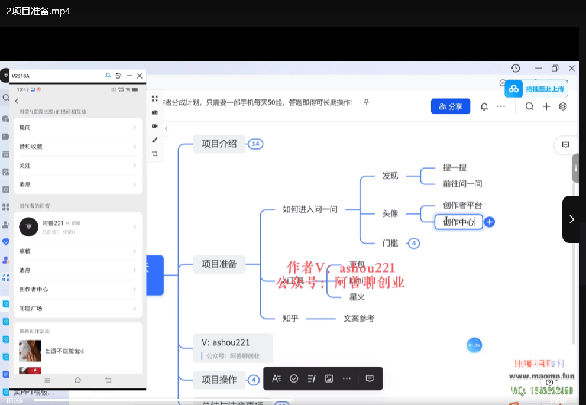Pin the V2318A phone mirror window
Screen dimensions: 586x405
108,76
